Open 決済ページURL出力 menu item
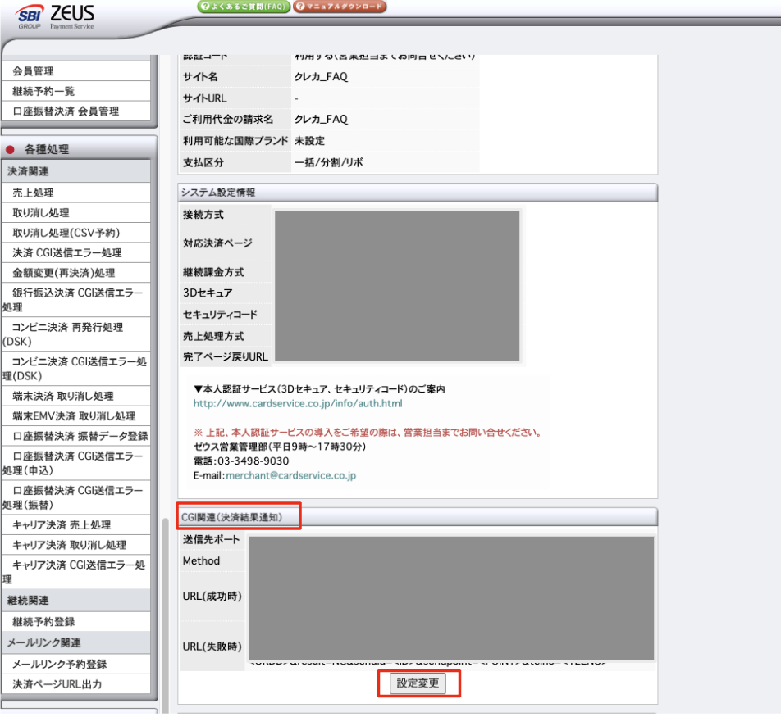This screenshot has width=781, height=717. point(76,684)
